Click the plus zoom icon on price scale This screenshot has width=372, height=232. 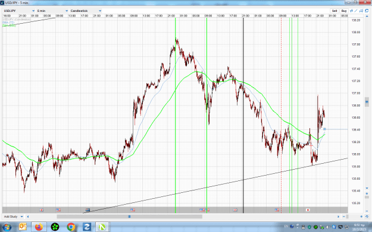pyautogui.click(x=367, y=193)
